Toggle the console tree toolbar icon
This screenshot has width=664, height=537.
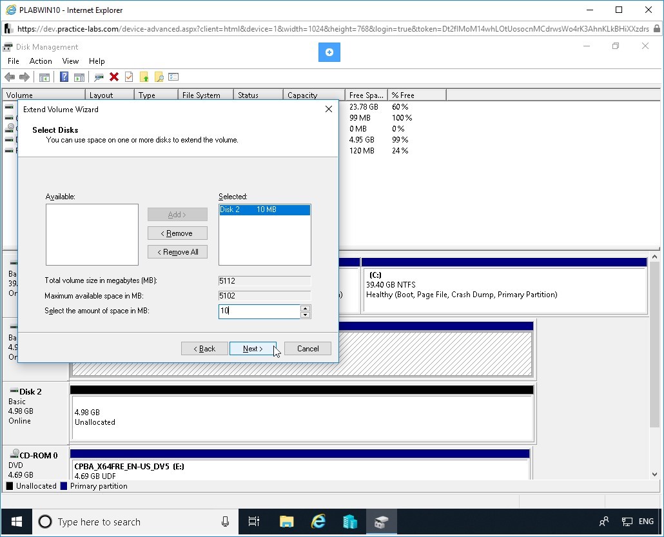(x=44, y=77)
